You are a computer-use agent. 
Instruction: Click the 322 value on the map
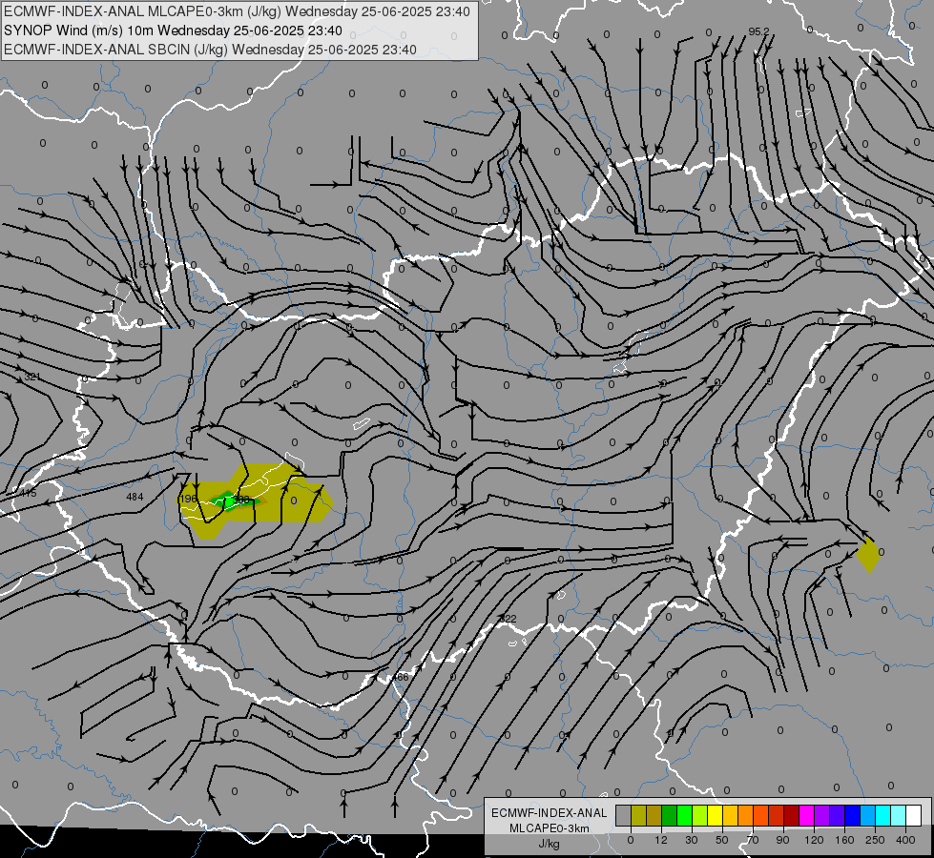click(x=508, y=619)
